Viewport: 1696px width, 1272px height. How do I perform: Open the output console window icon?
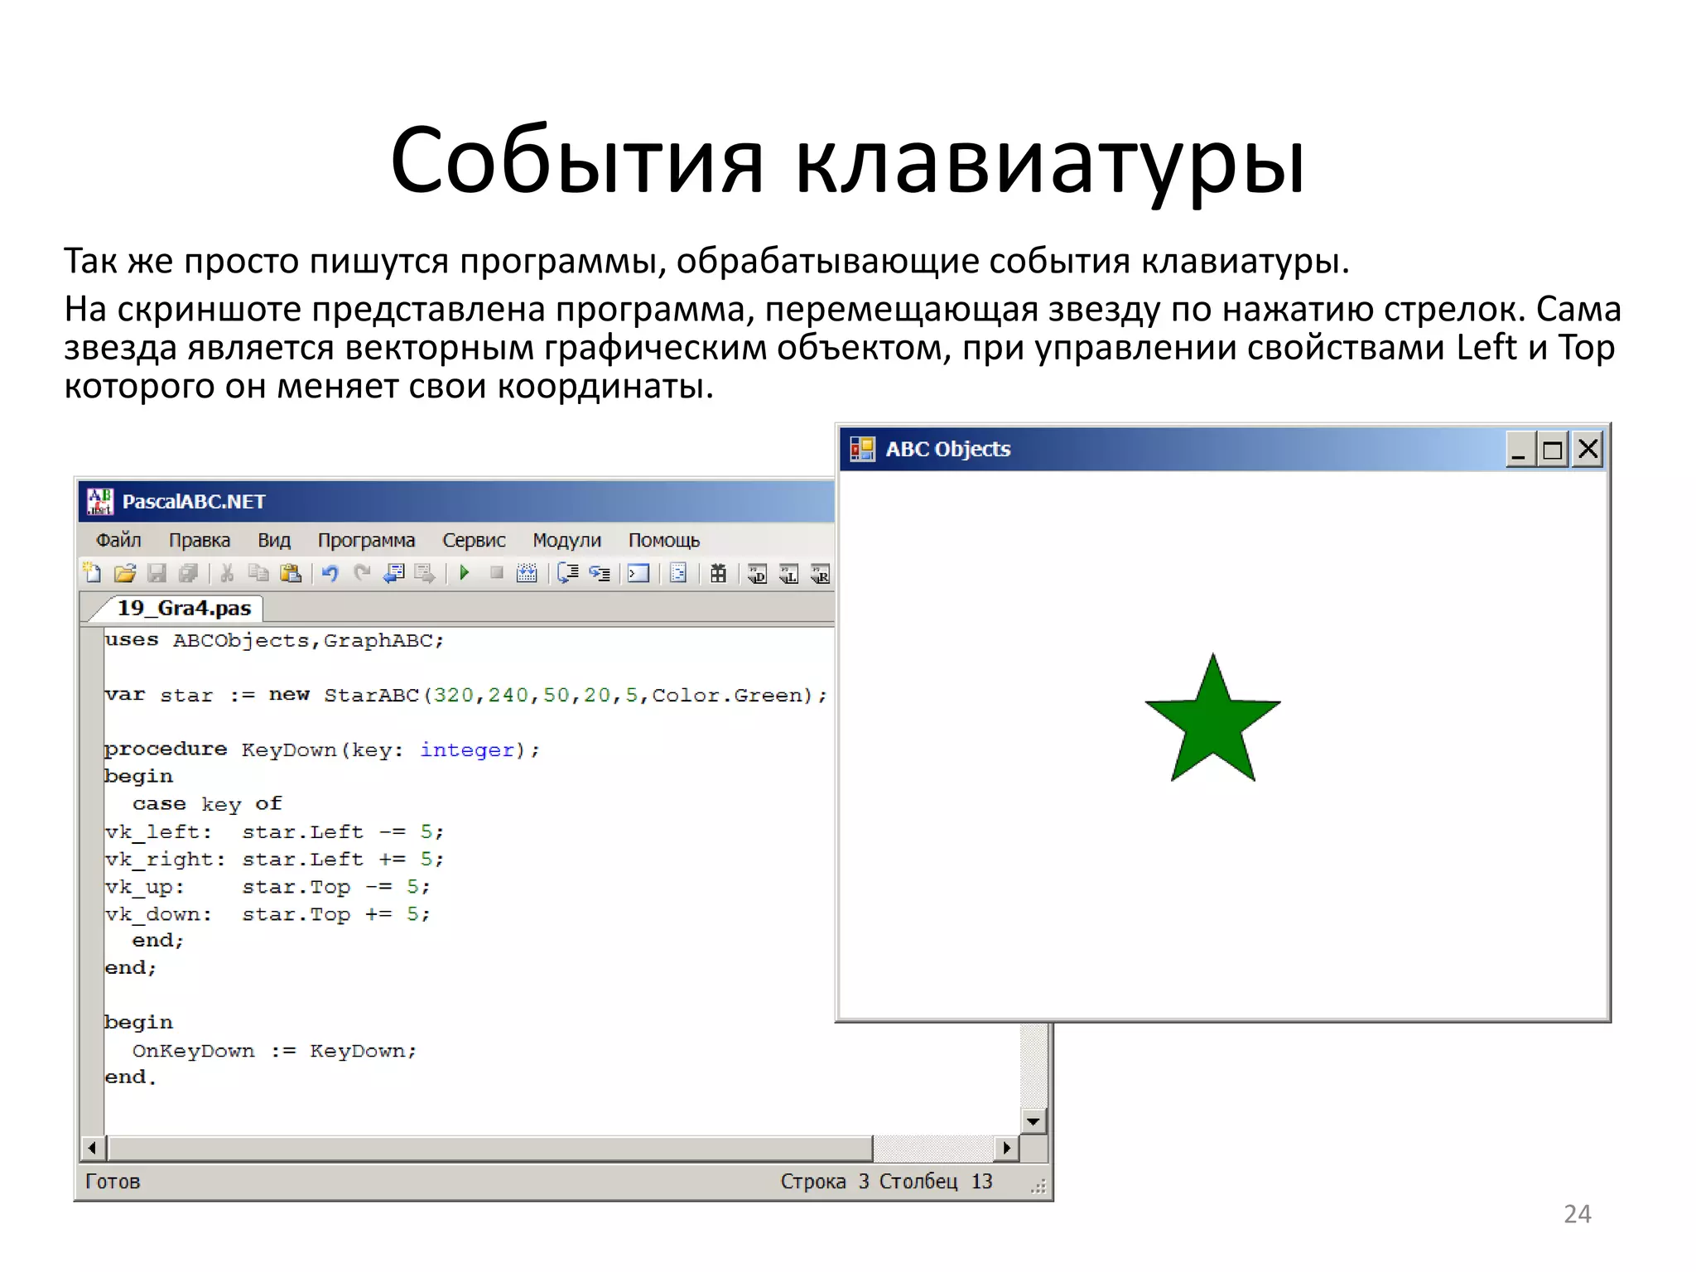[638, 573]
